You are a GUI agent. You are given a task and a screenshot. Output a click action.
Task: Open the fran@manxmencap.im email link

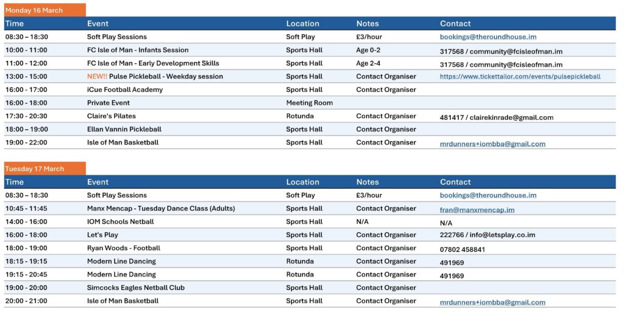tap(477, 209)
